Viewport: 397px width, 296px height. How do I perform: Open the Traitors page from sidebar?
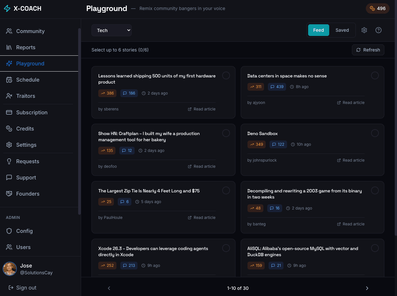25,96
